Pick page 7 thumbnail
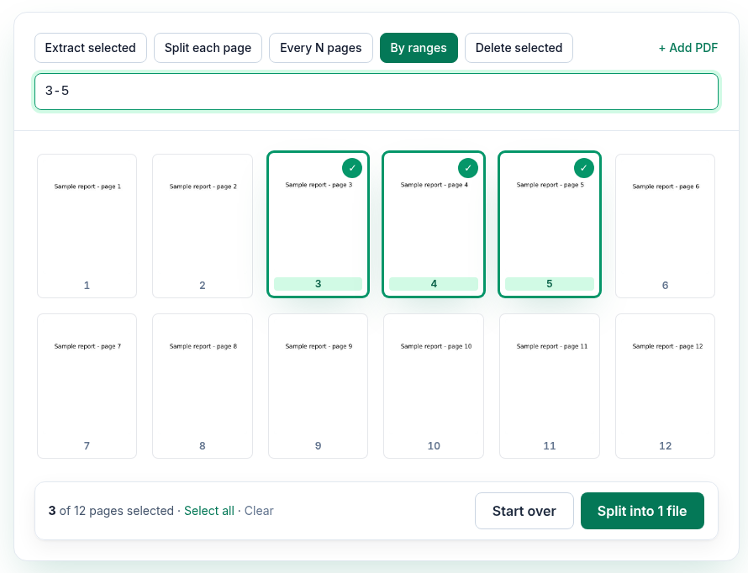 tap(87, 386)
